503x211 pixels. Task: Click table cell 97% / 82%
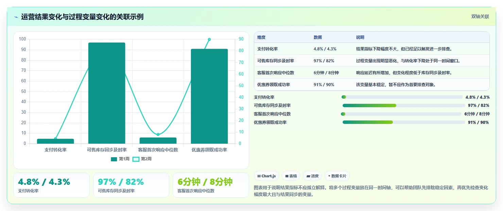coord(324,61)
